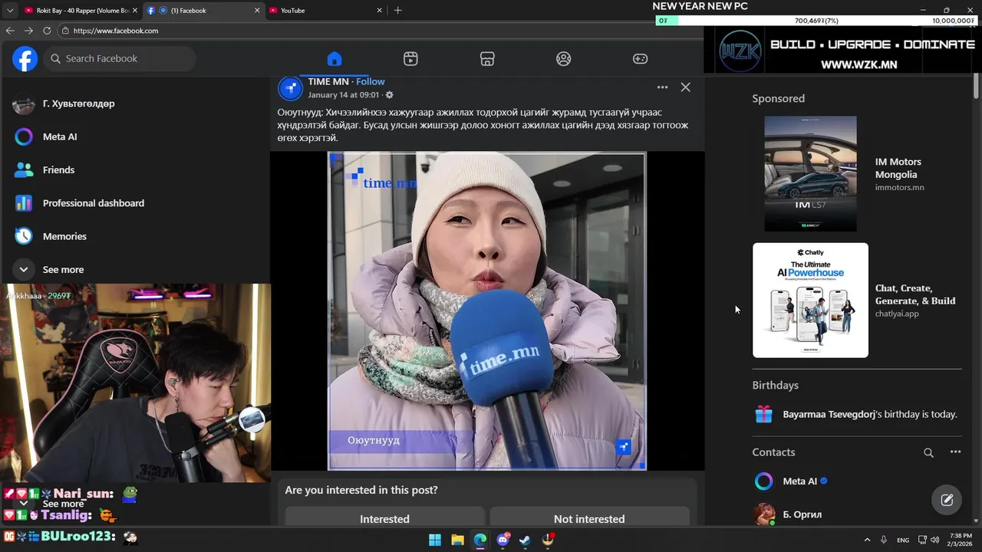This screenshot has width=982, height=552.
Task: Click the browser address bar URL
Action: [x=116, y=31]
